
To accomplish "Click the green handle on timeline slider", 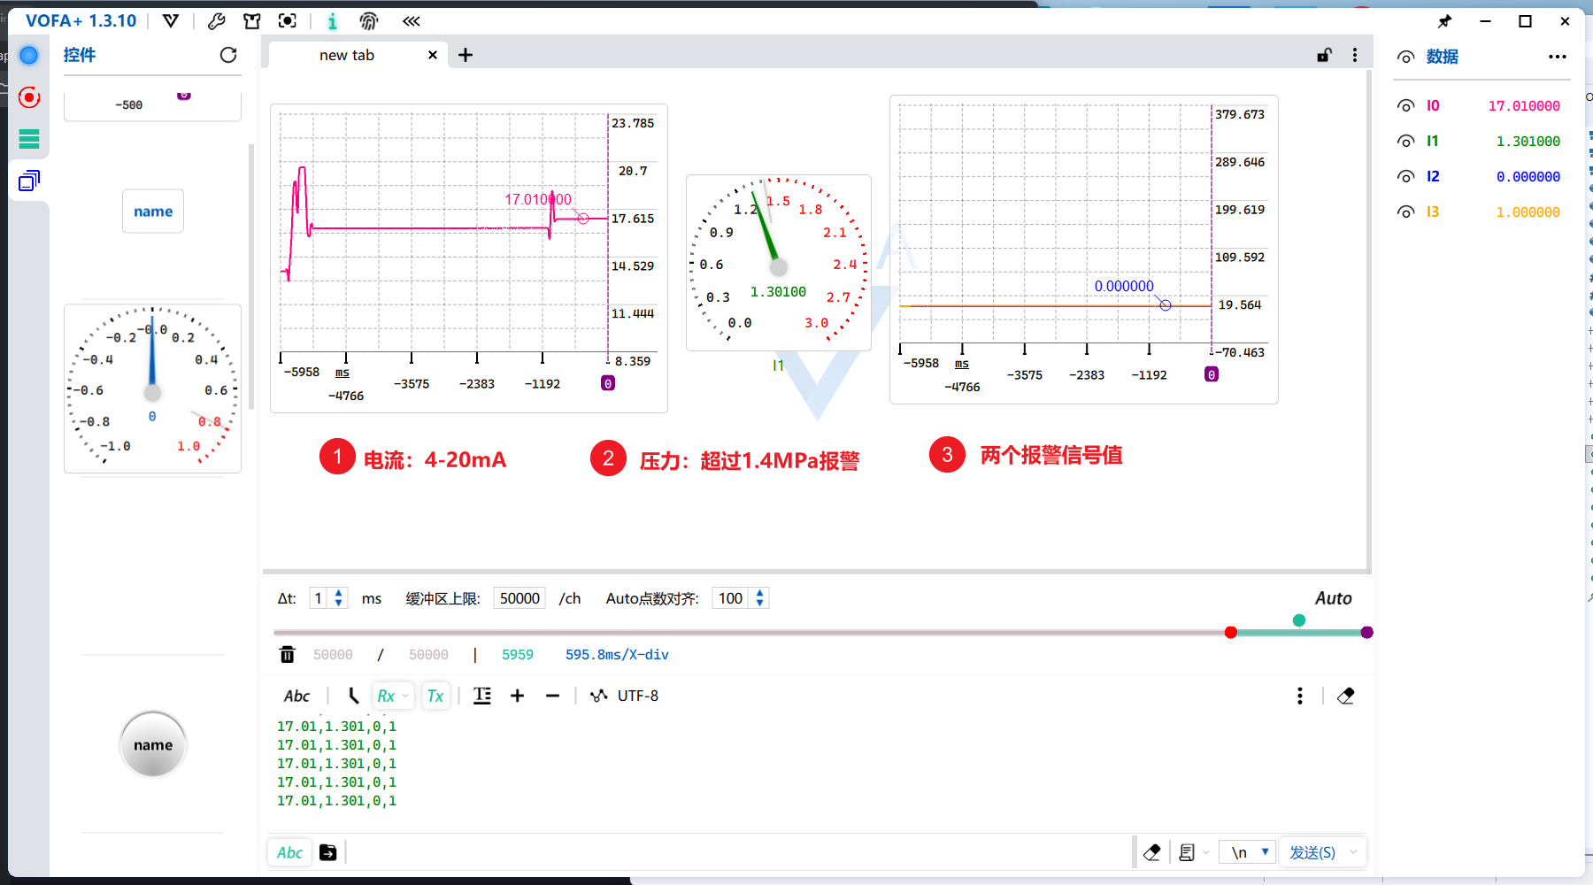I will pyautogui.click(x=1298, y=620).
